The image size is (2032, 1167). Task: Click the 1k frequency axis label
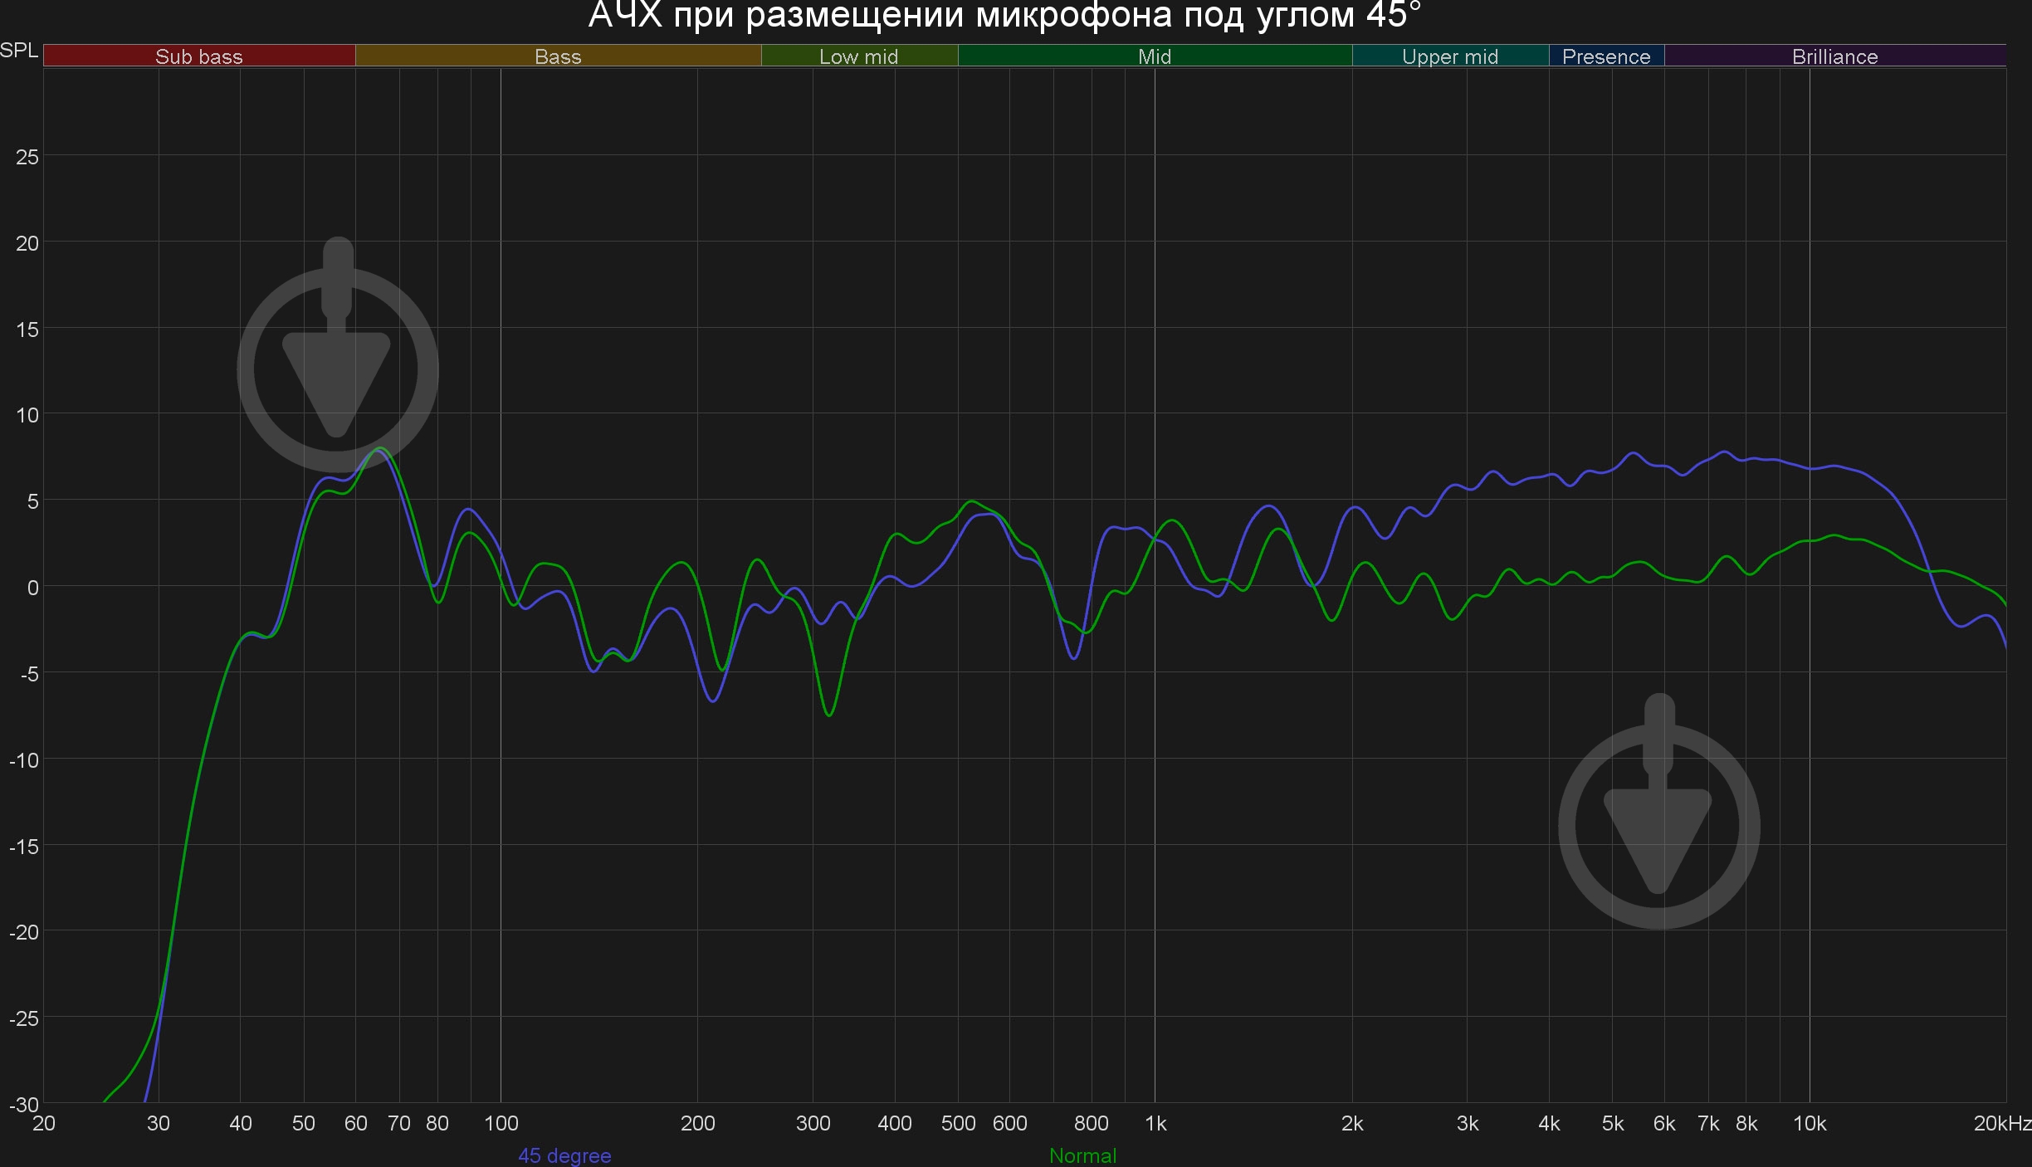[1155, 1123]
